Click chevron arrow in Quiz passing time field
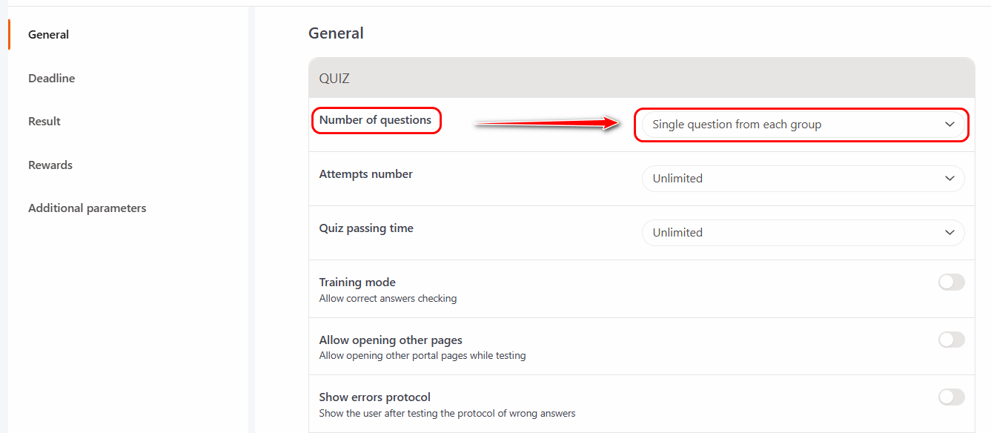 tap(949, 233)
